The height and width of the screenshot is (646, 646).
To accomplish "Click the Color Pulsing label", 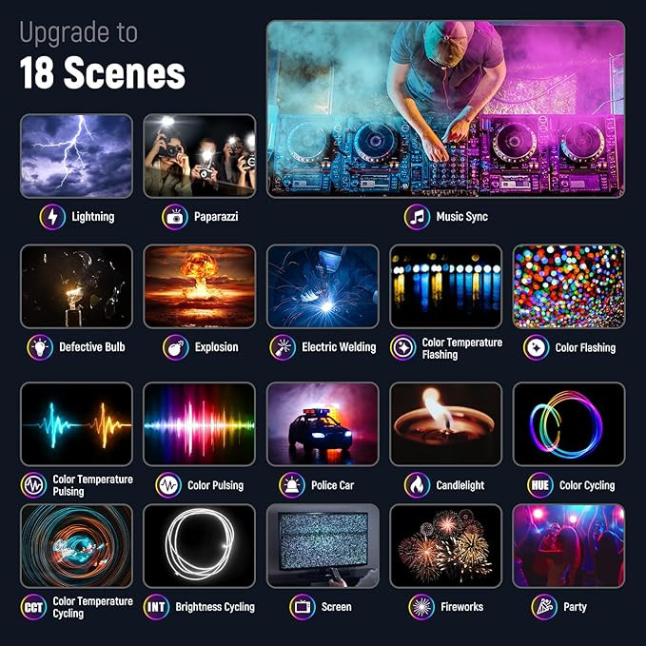I will point(215,485).
